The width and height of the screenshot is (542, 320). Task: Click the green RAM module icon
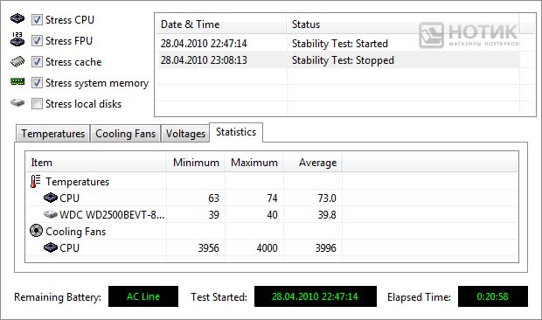[17, 81]
